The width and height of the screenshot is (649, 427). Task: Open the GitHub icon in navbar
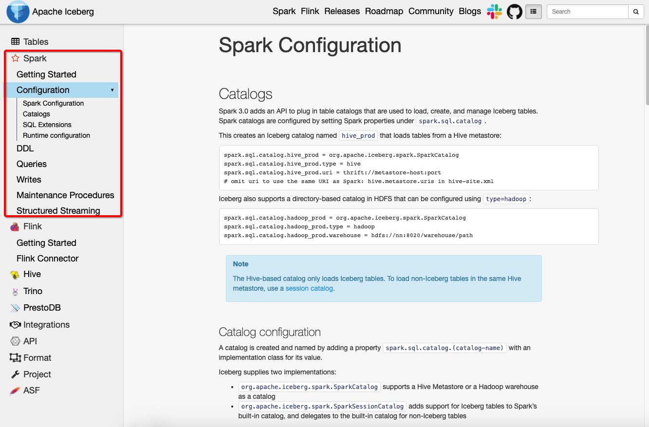tap(515, 12)
